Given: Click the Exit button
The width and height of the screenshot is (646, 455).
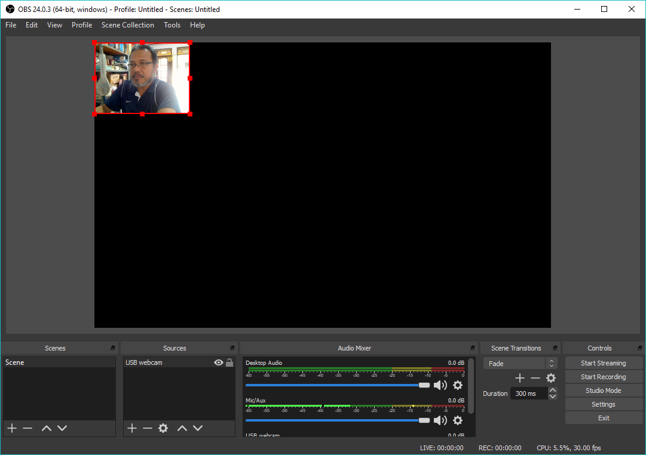Looking at the screenshot, I should [604, 418].
